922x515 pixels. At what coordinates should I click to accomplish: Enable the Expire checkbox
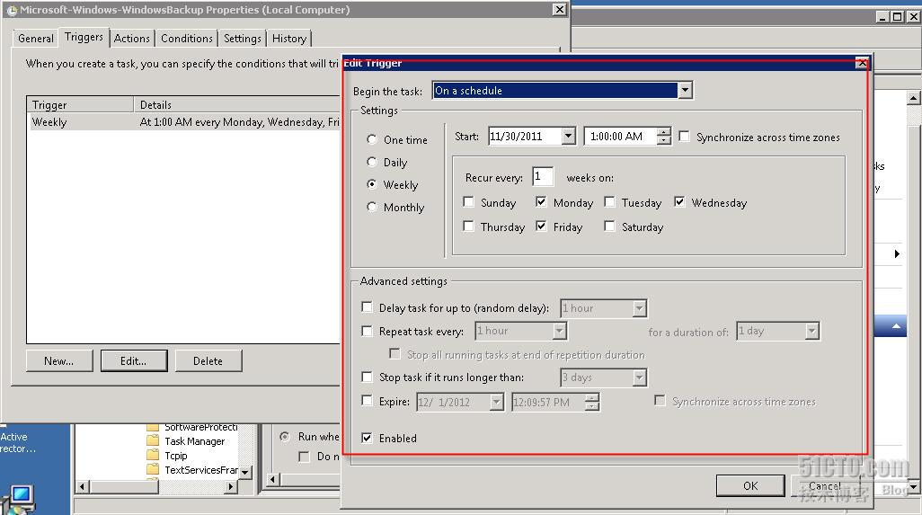(367, 401)
